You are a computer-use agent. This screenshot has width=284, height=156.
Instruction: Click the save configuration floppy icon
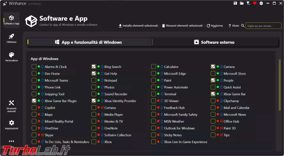pyautogui.click(x=235, y=3)
